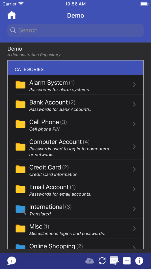
Task: Click the edit list pencil icon
Action: click(x=114, y=261)
